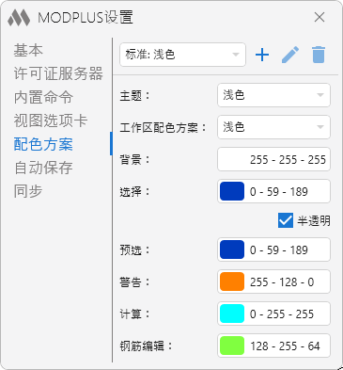Open the 标准: 浅色 scheme dropdown

pos(182,55)
